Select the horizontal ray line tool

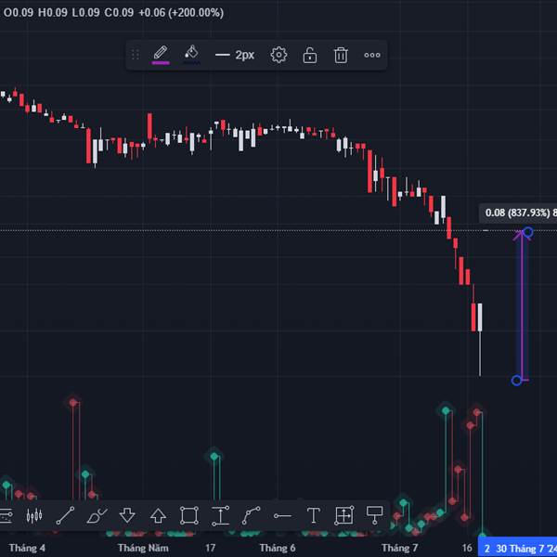click(282, 516)
